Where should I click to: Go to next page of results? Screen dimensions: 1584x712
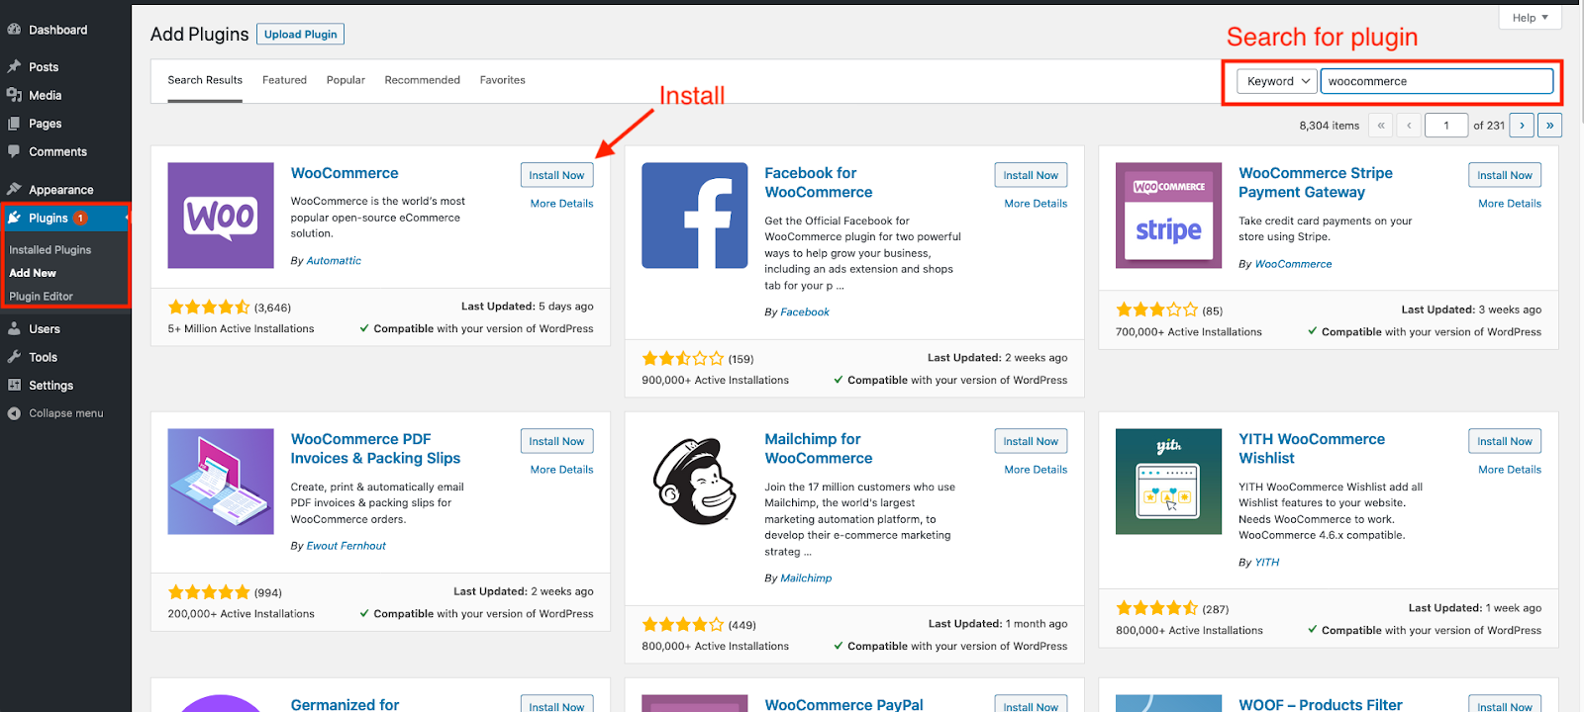point(1523,126)
